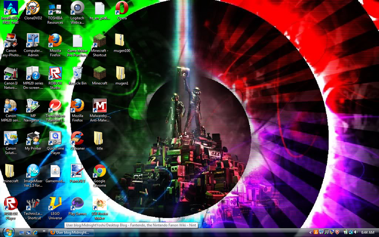Launch QuickTime Player shortcut
Viewport: 379px width, 237px height.
pyautogui.click(x=55, y=143)
